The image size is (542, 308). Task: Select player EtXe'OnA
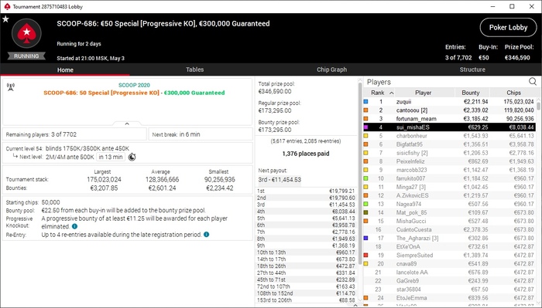click(449, 247)
